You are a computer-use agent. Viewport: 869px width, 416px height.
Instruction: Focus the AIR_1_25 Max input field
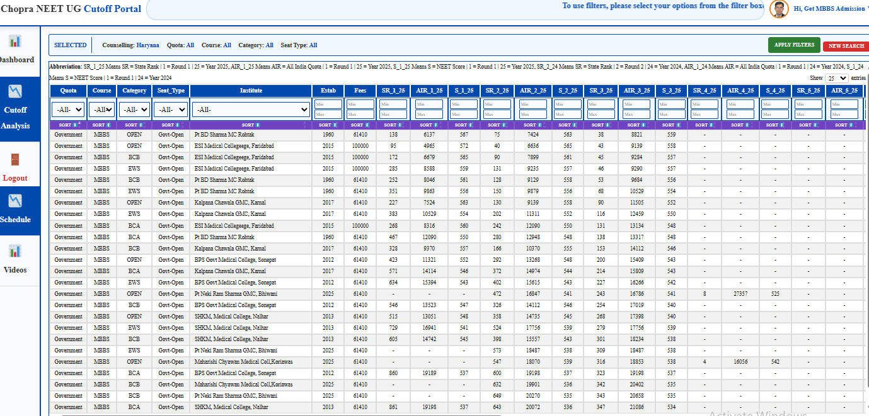pos(429,115)
